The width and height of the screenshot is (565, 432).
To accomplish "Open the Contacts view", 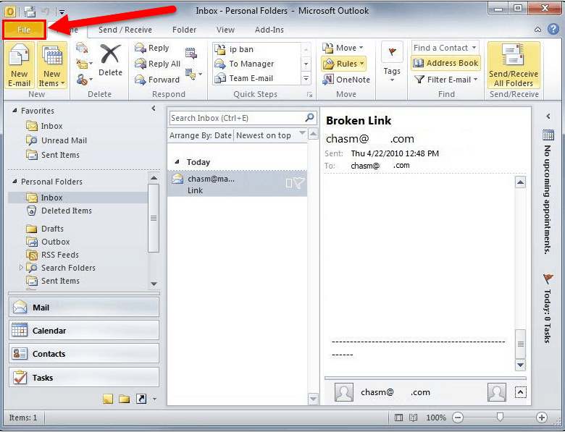I will point(83,354).
